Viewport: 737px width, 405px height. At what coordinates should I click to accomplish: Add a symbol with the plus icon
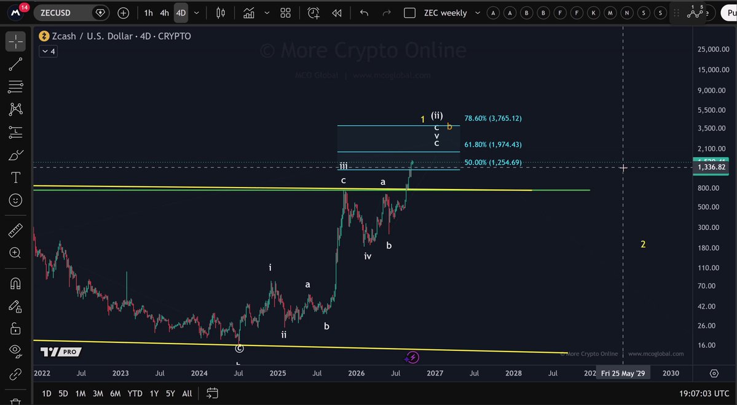(x=123, y=13)
